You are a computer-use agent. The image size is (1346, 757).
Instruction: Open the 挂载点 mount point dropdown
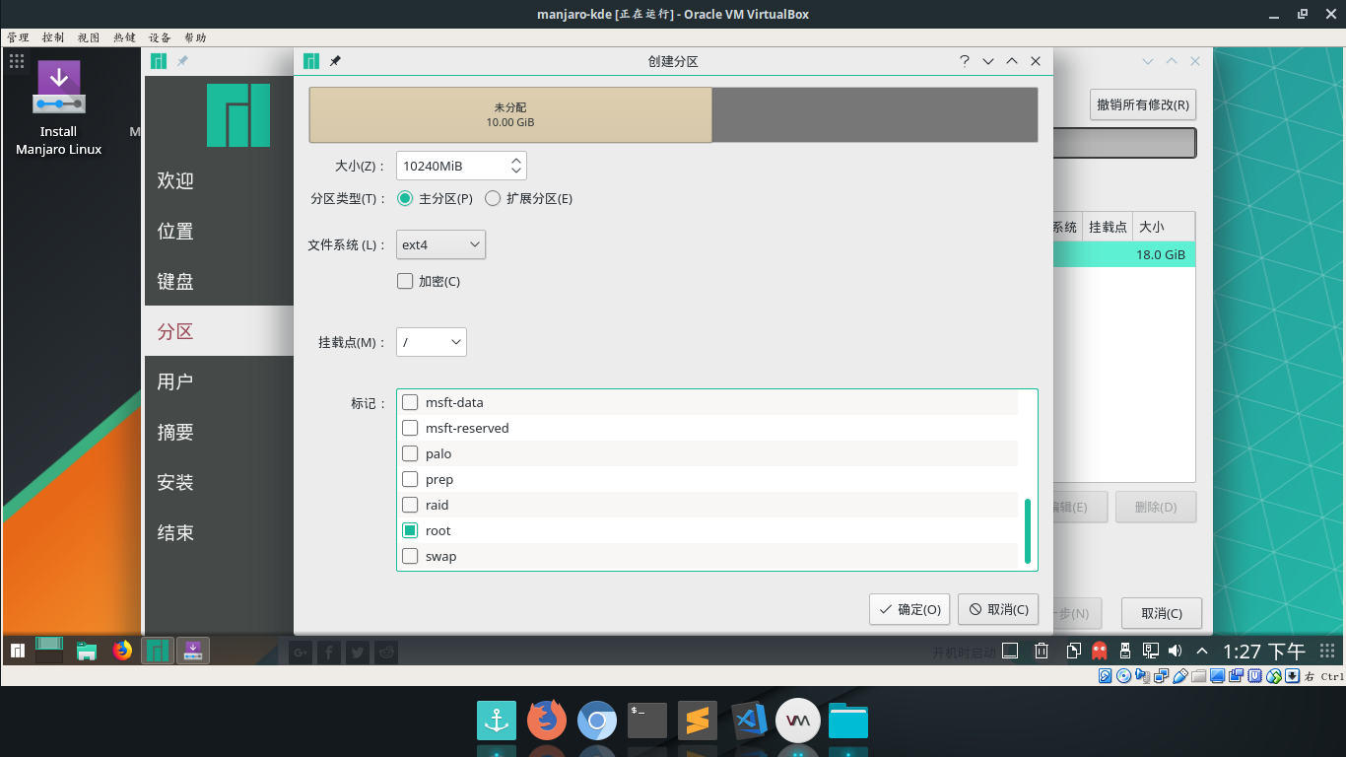[x=432, y=342]
